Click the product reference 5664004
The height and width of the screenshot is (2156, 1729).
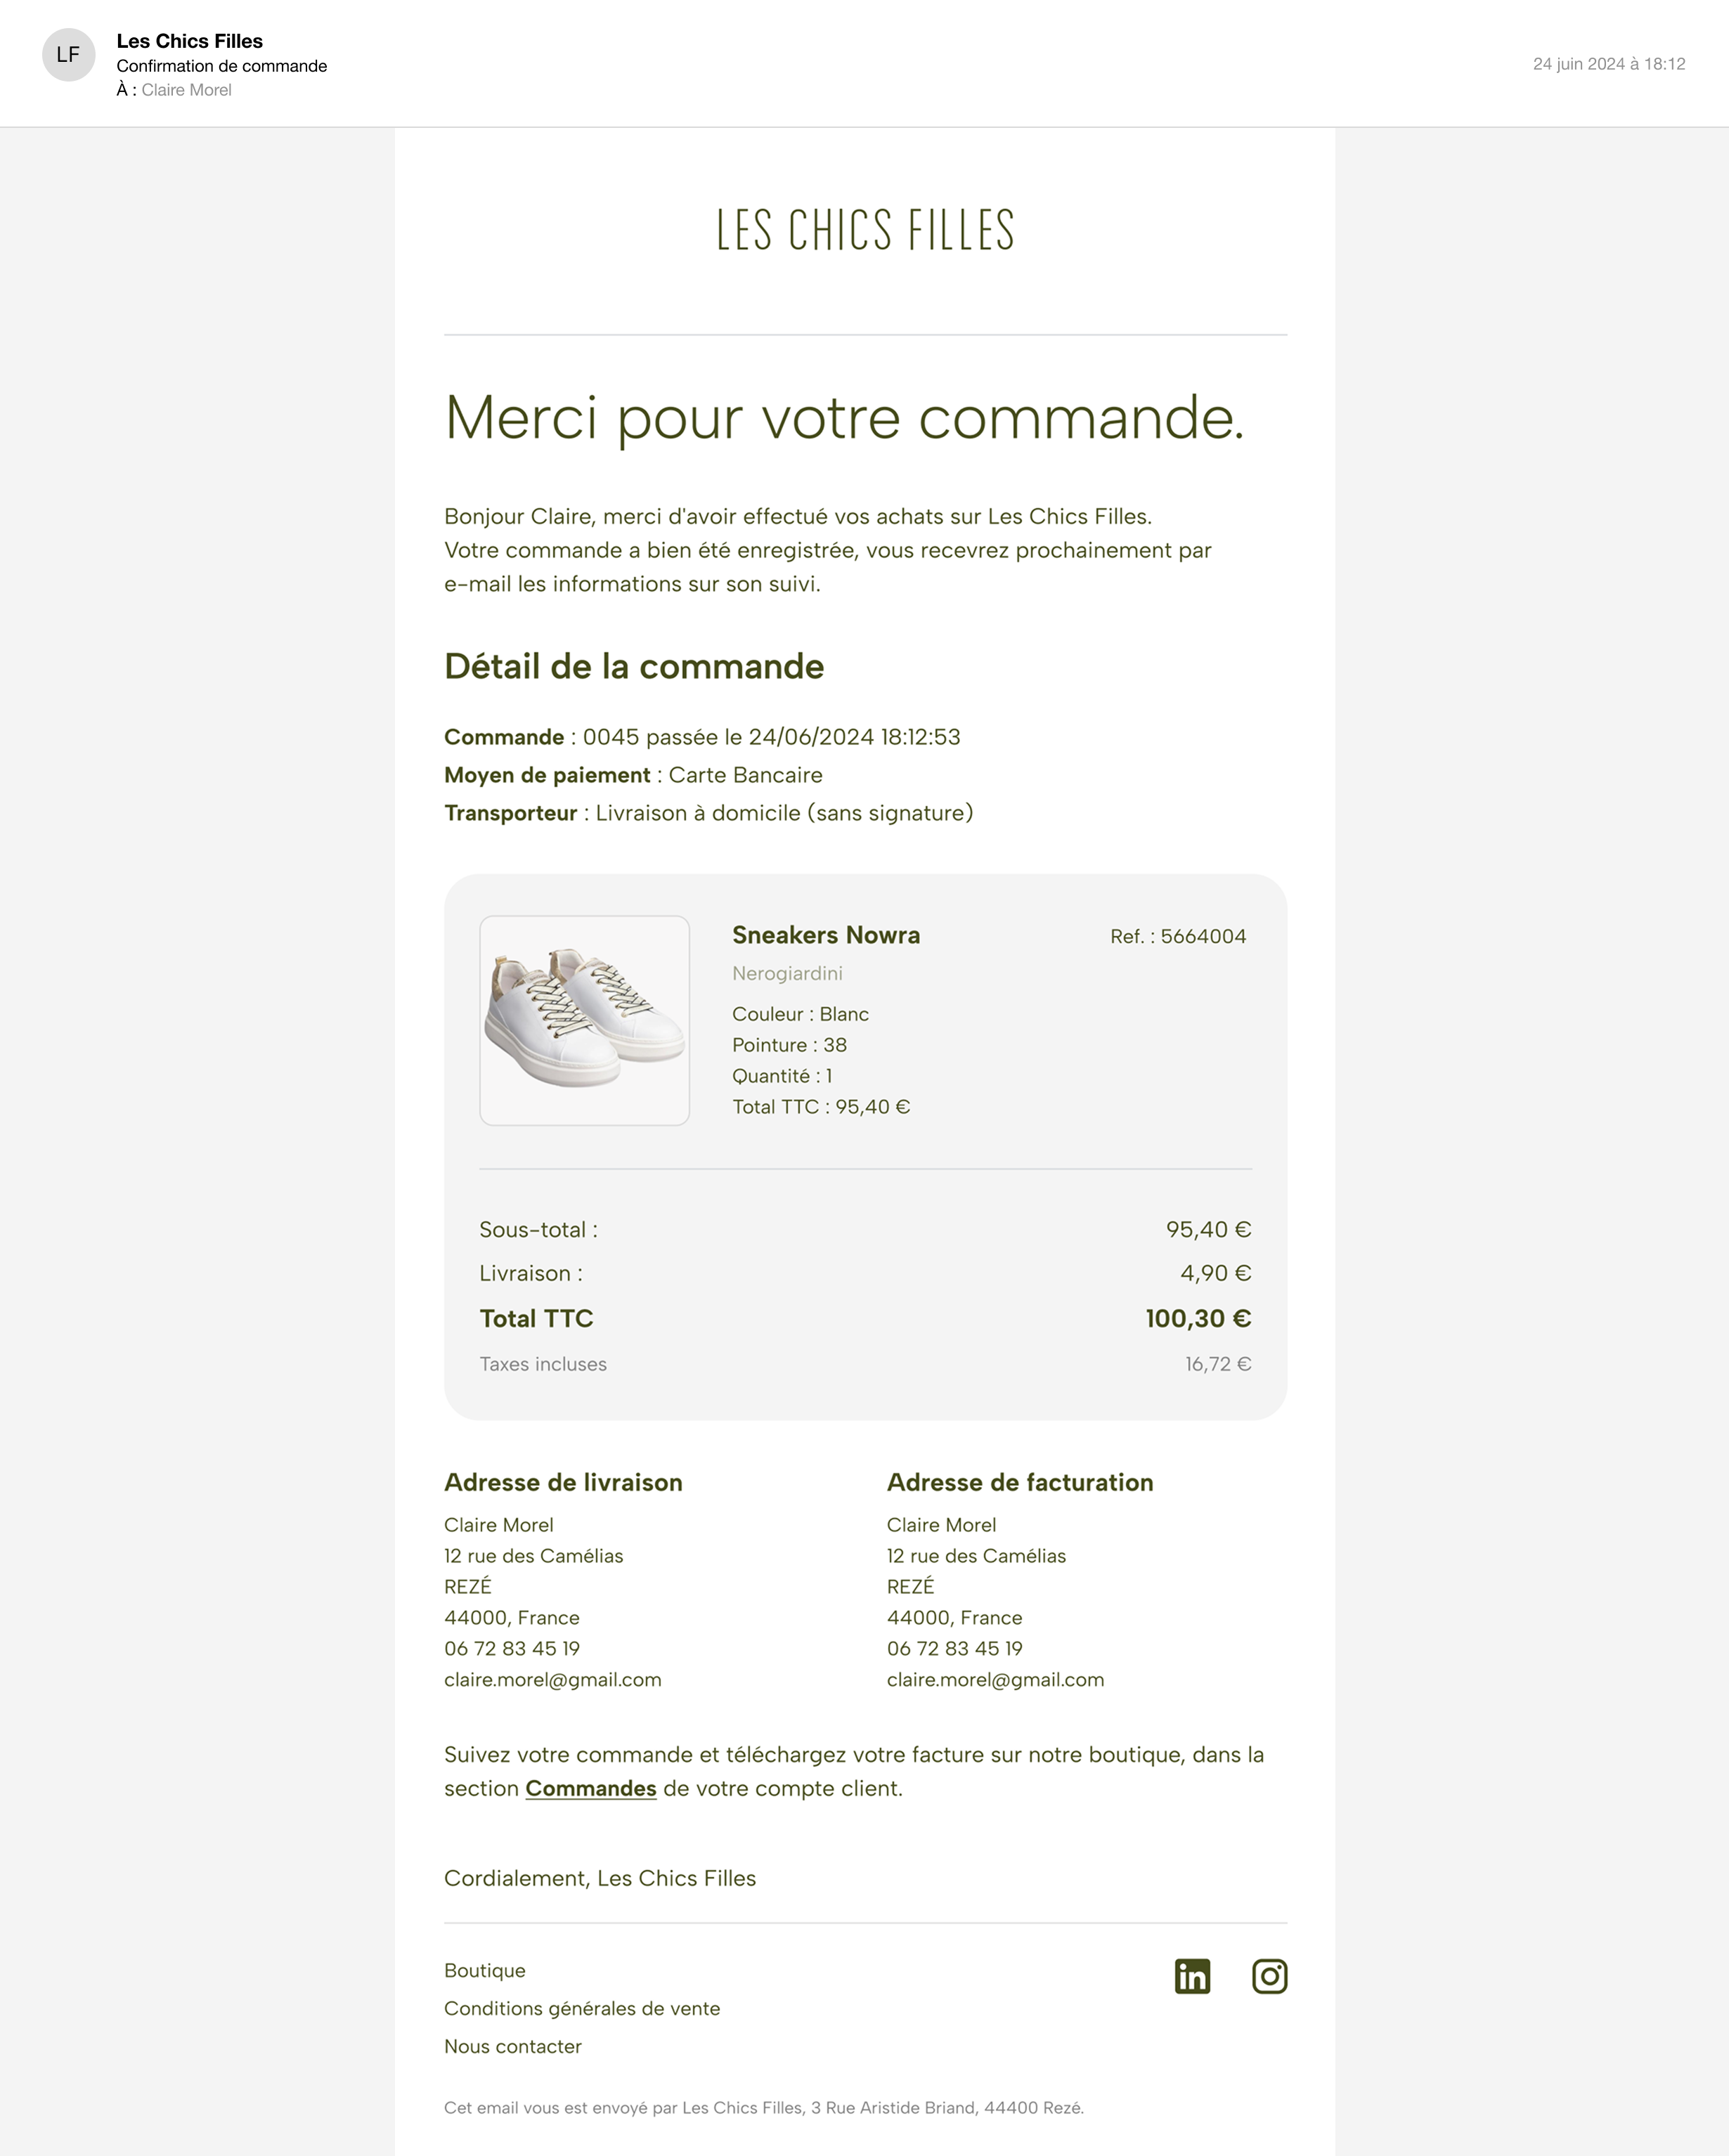point(1203,936)
